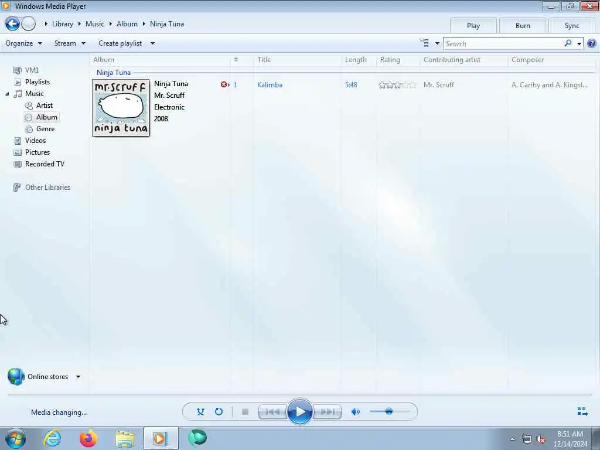Stop playback

[x=246, y=412]
